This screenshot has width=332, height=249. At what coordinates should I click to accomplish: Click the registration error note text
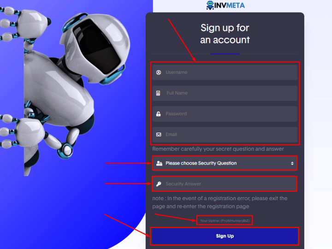pos(220,202)
